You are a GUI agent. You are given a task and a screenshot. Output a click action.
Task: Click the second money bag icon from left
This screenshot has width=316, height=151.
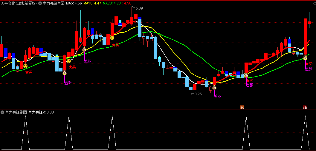pos(84,49)
